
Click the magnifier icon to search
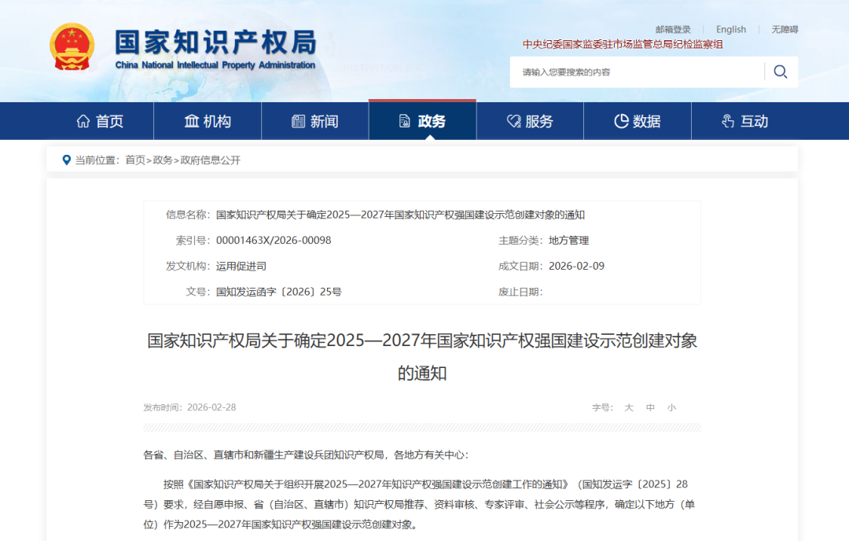pos(780,71)
